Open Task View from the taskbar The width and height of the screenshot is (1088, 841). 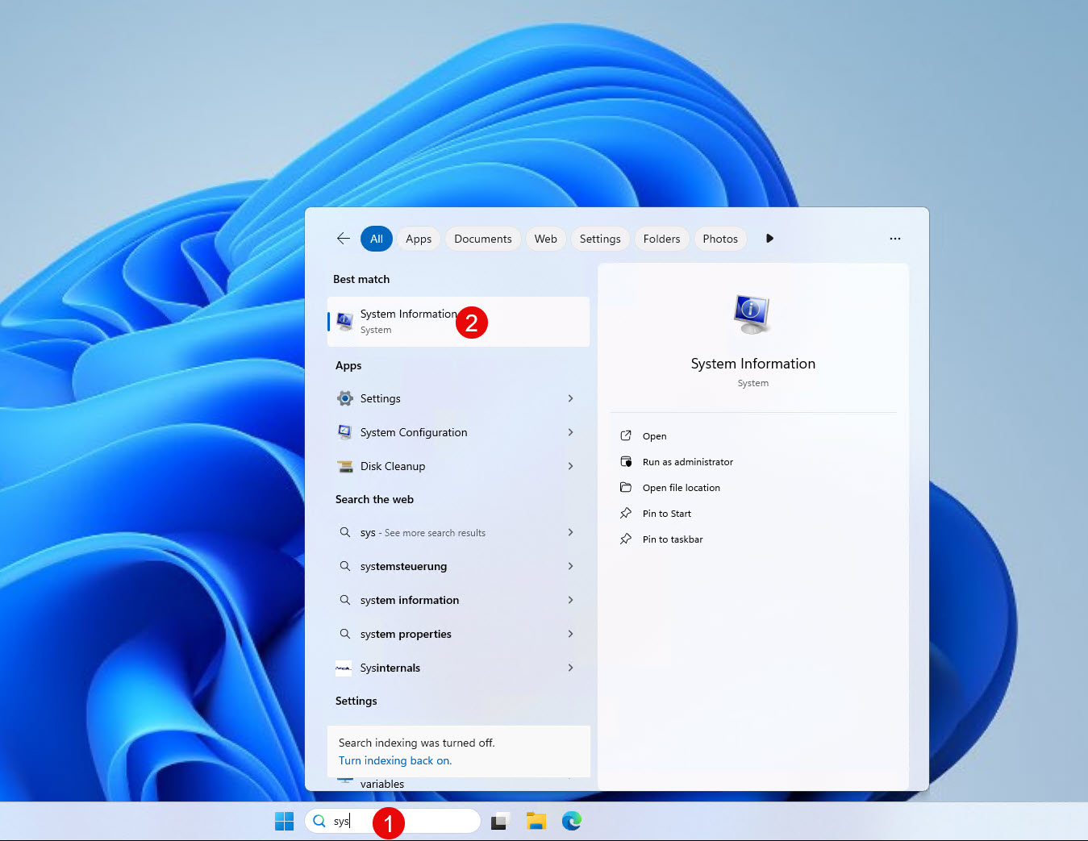500,821
